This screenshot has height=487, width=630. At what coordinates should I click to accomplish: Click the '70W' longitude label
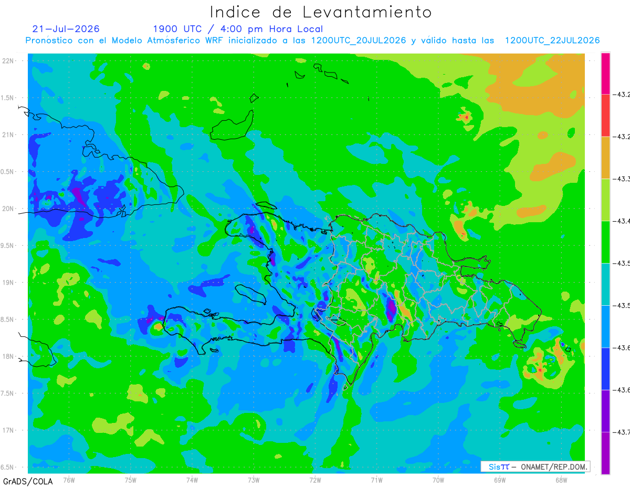click(x=438, y=480)
